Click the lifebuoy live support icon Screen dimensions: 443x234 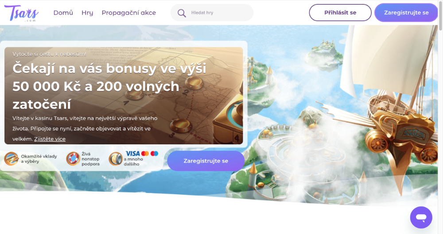73,159
